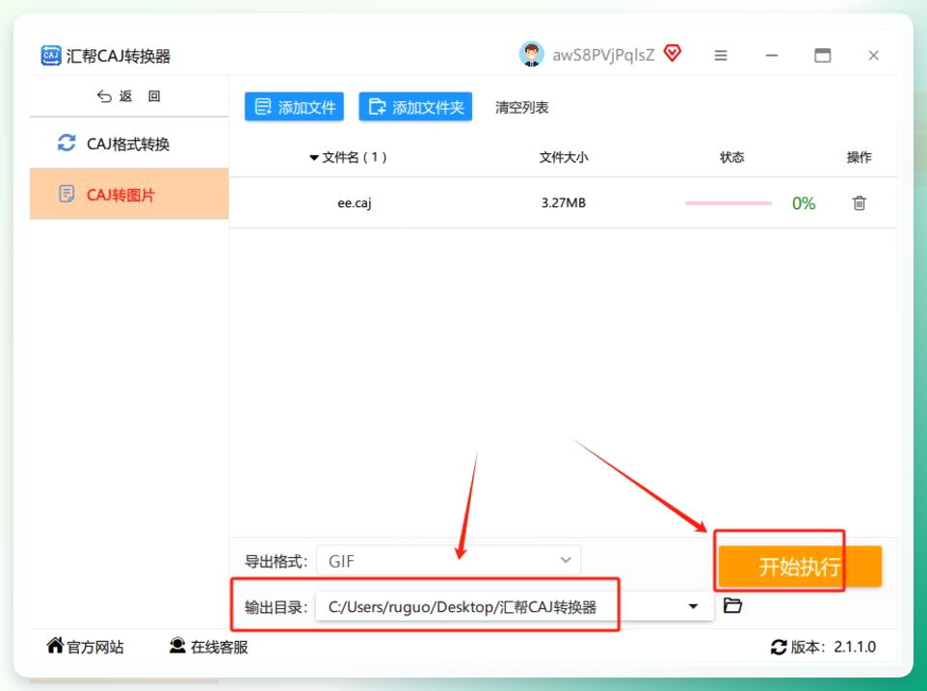Click the 0% progress value
Viewport: 927px width, 691px height.
[x=804, y=203]
